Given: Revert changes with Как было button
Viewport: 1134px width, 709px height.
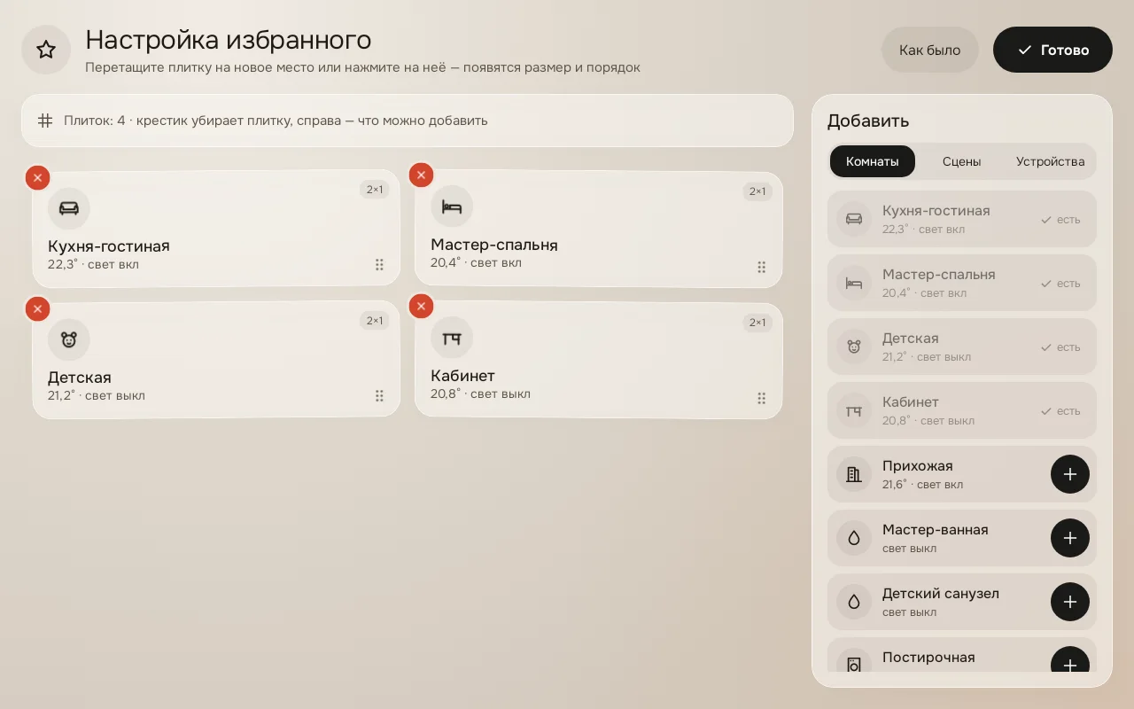Looking at the screenshot, I should pos(930,50).
